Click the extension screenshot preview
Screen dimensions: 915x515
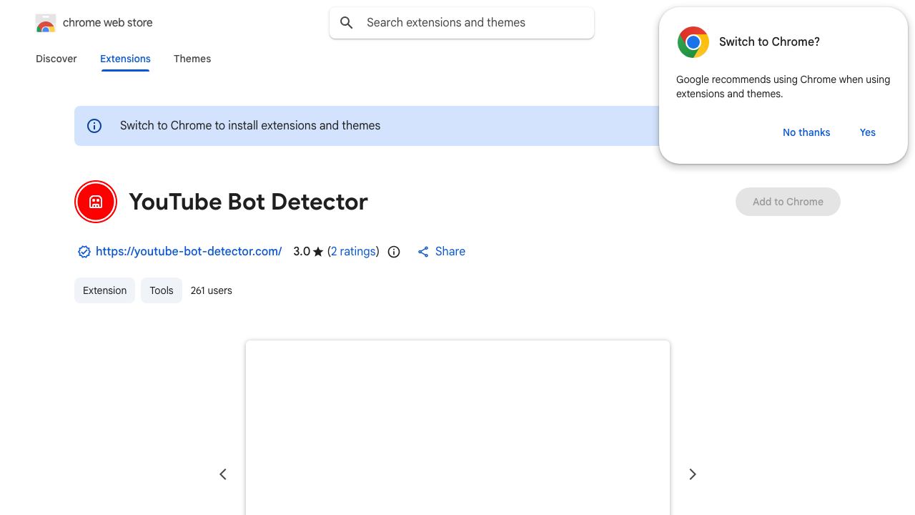pos(457,428)
